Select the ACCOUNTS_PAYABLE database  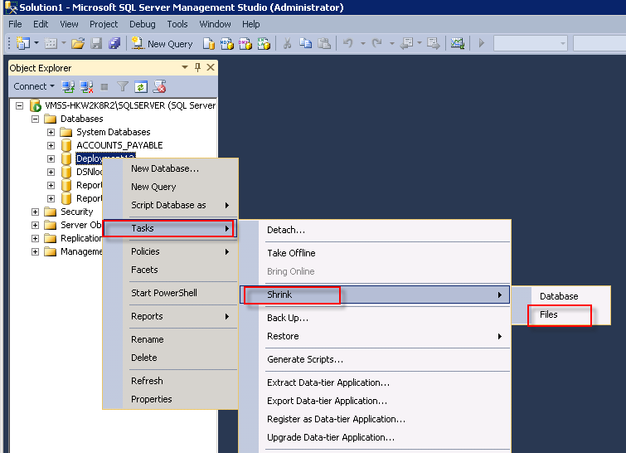pyautogui.click(x=119, y=145)
